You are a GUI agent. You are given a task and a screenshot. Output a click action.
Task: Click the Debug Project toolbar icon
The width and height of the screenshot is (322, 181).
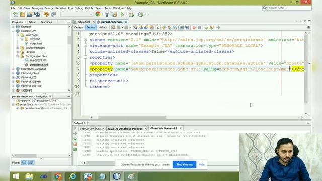coord(131,14)
